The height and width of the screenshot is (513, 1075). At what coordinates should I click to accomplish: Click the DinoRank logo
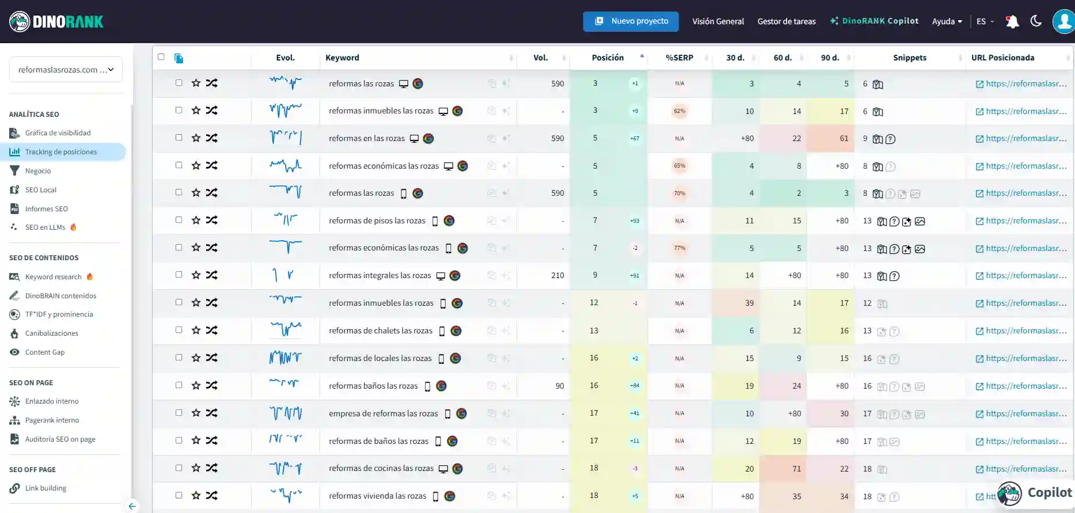[x=56, y=21]
